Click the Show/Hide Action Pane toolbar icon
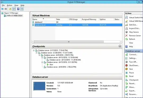Screen dimensions: 143x98 point(22,9)
